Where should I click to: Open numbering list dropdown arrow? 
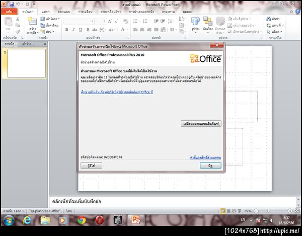(150, 21)
